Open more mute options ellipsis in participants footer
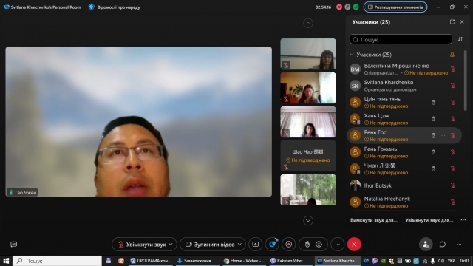 click(x=463, y=220)
